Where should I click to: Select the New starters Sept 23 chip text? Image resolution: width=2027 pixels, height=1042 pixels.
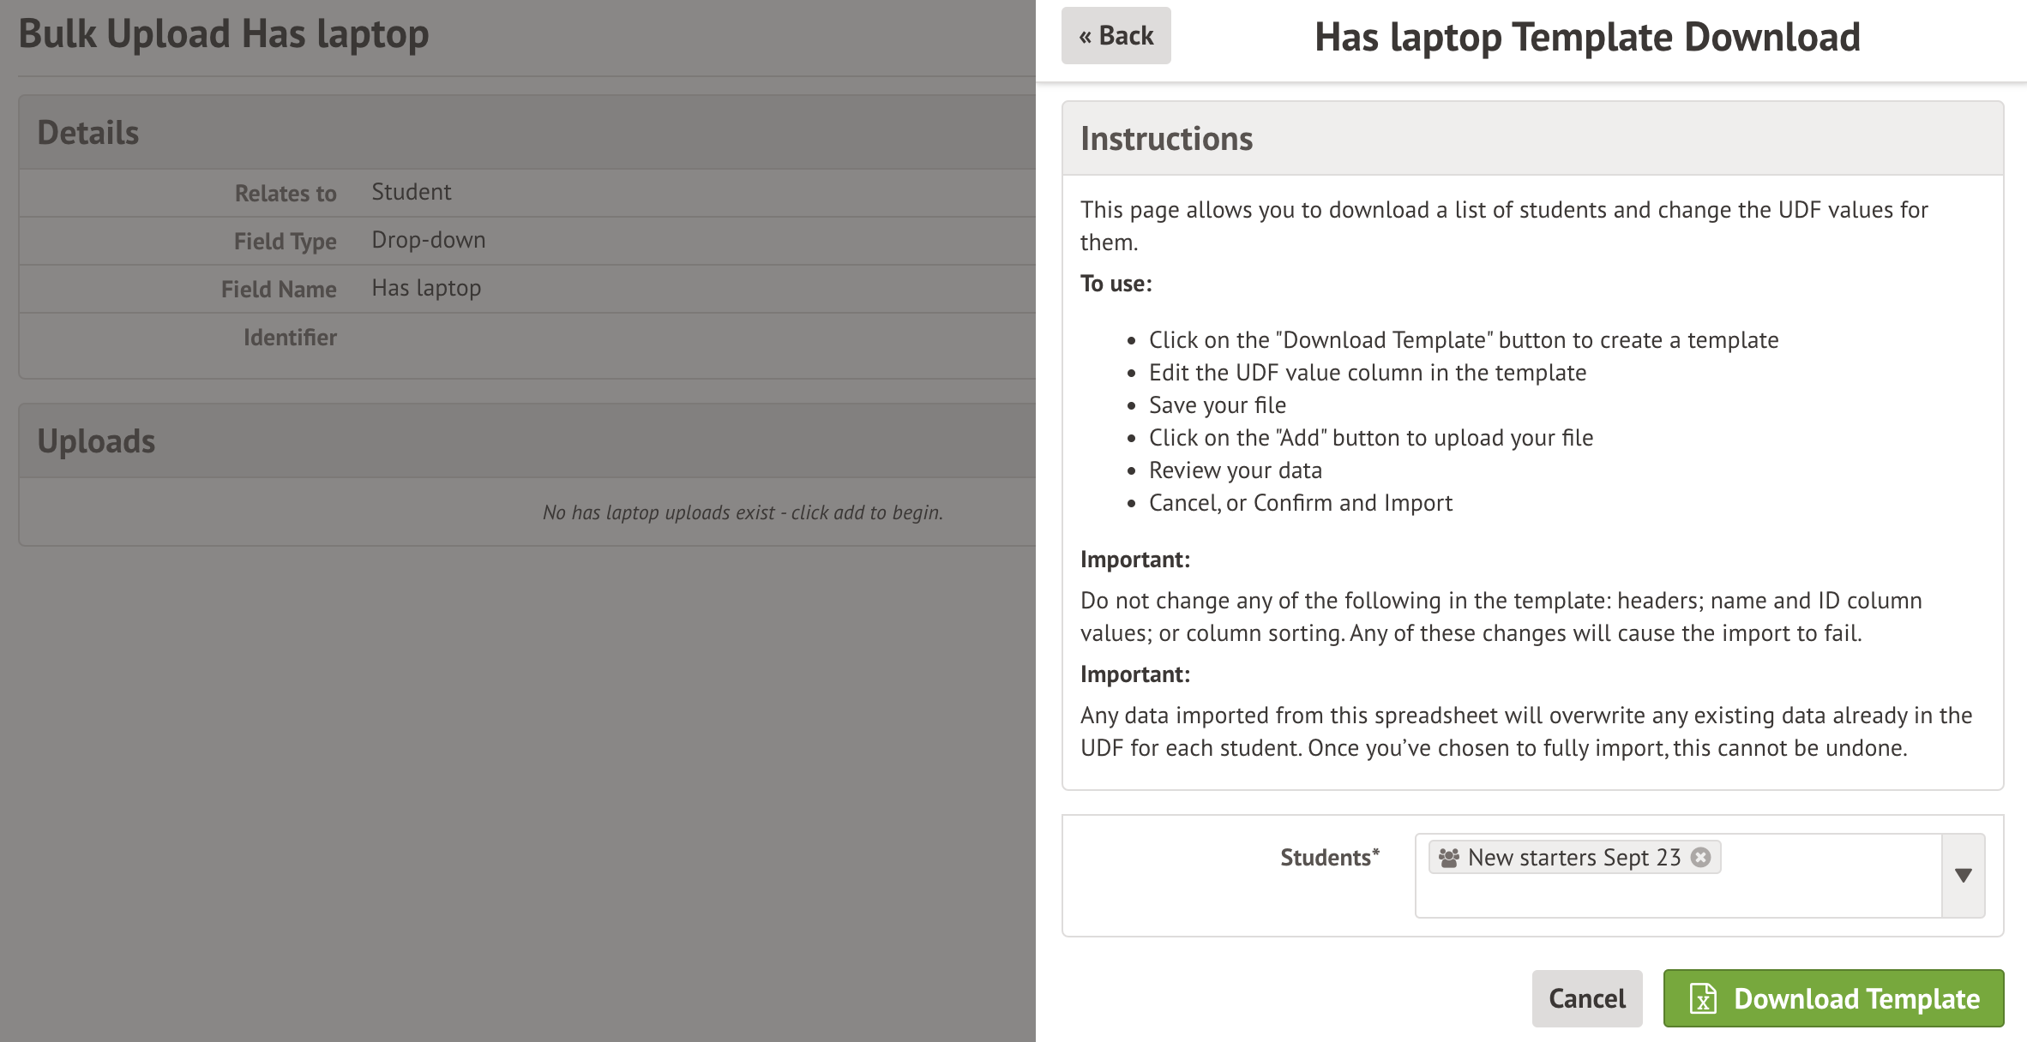tap(1573, 857)
